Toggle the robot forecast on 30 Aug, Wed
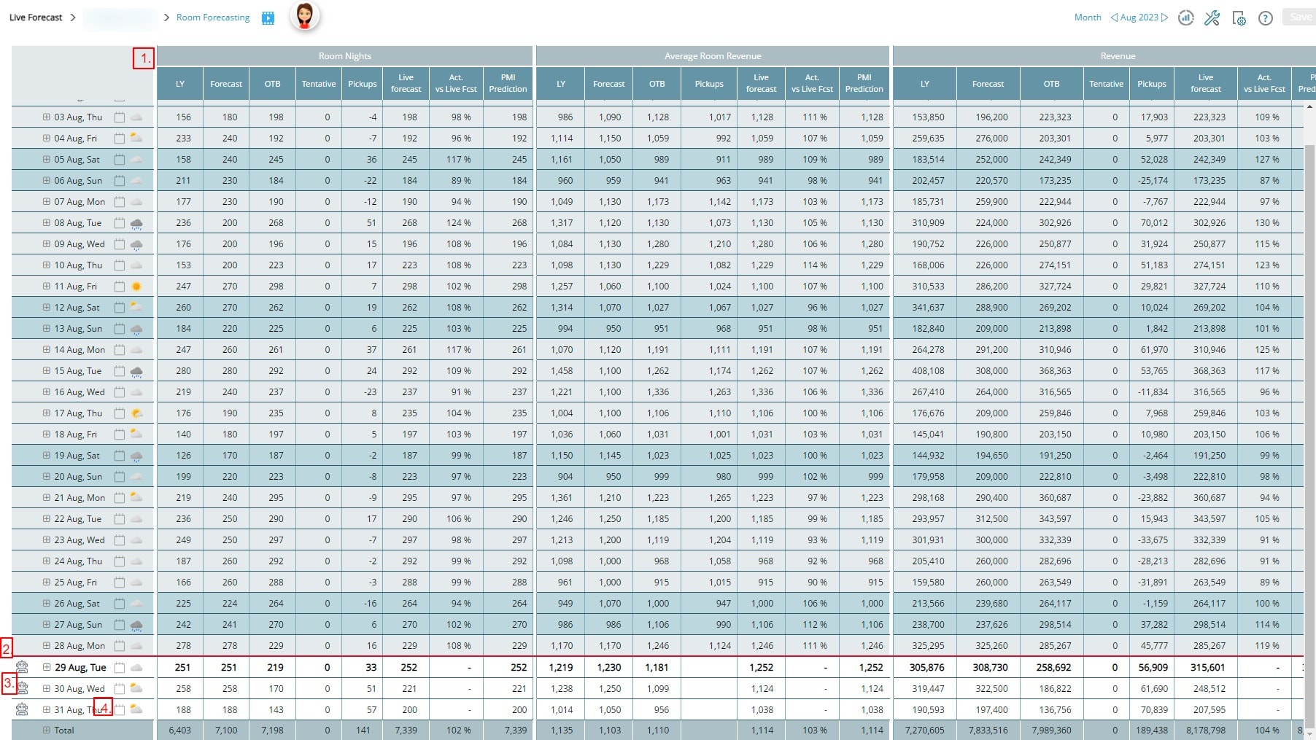 point(22,688)
